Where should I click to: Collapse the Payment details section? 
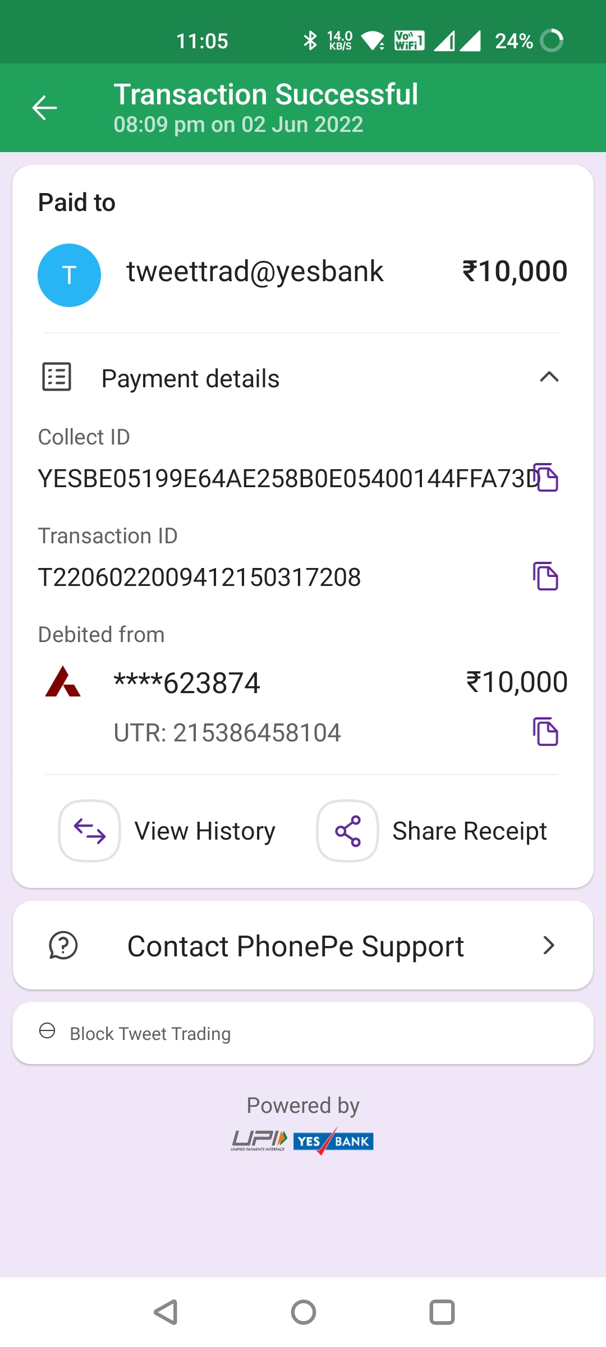[x=549, y=377]
